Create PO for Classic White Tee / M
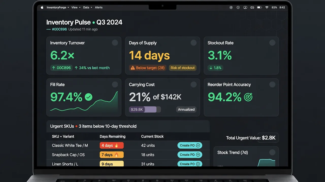Image resolution: width=325 pixels, height=182 pixels. coord(190,145)
